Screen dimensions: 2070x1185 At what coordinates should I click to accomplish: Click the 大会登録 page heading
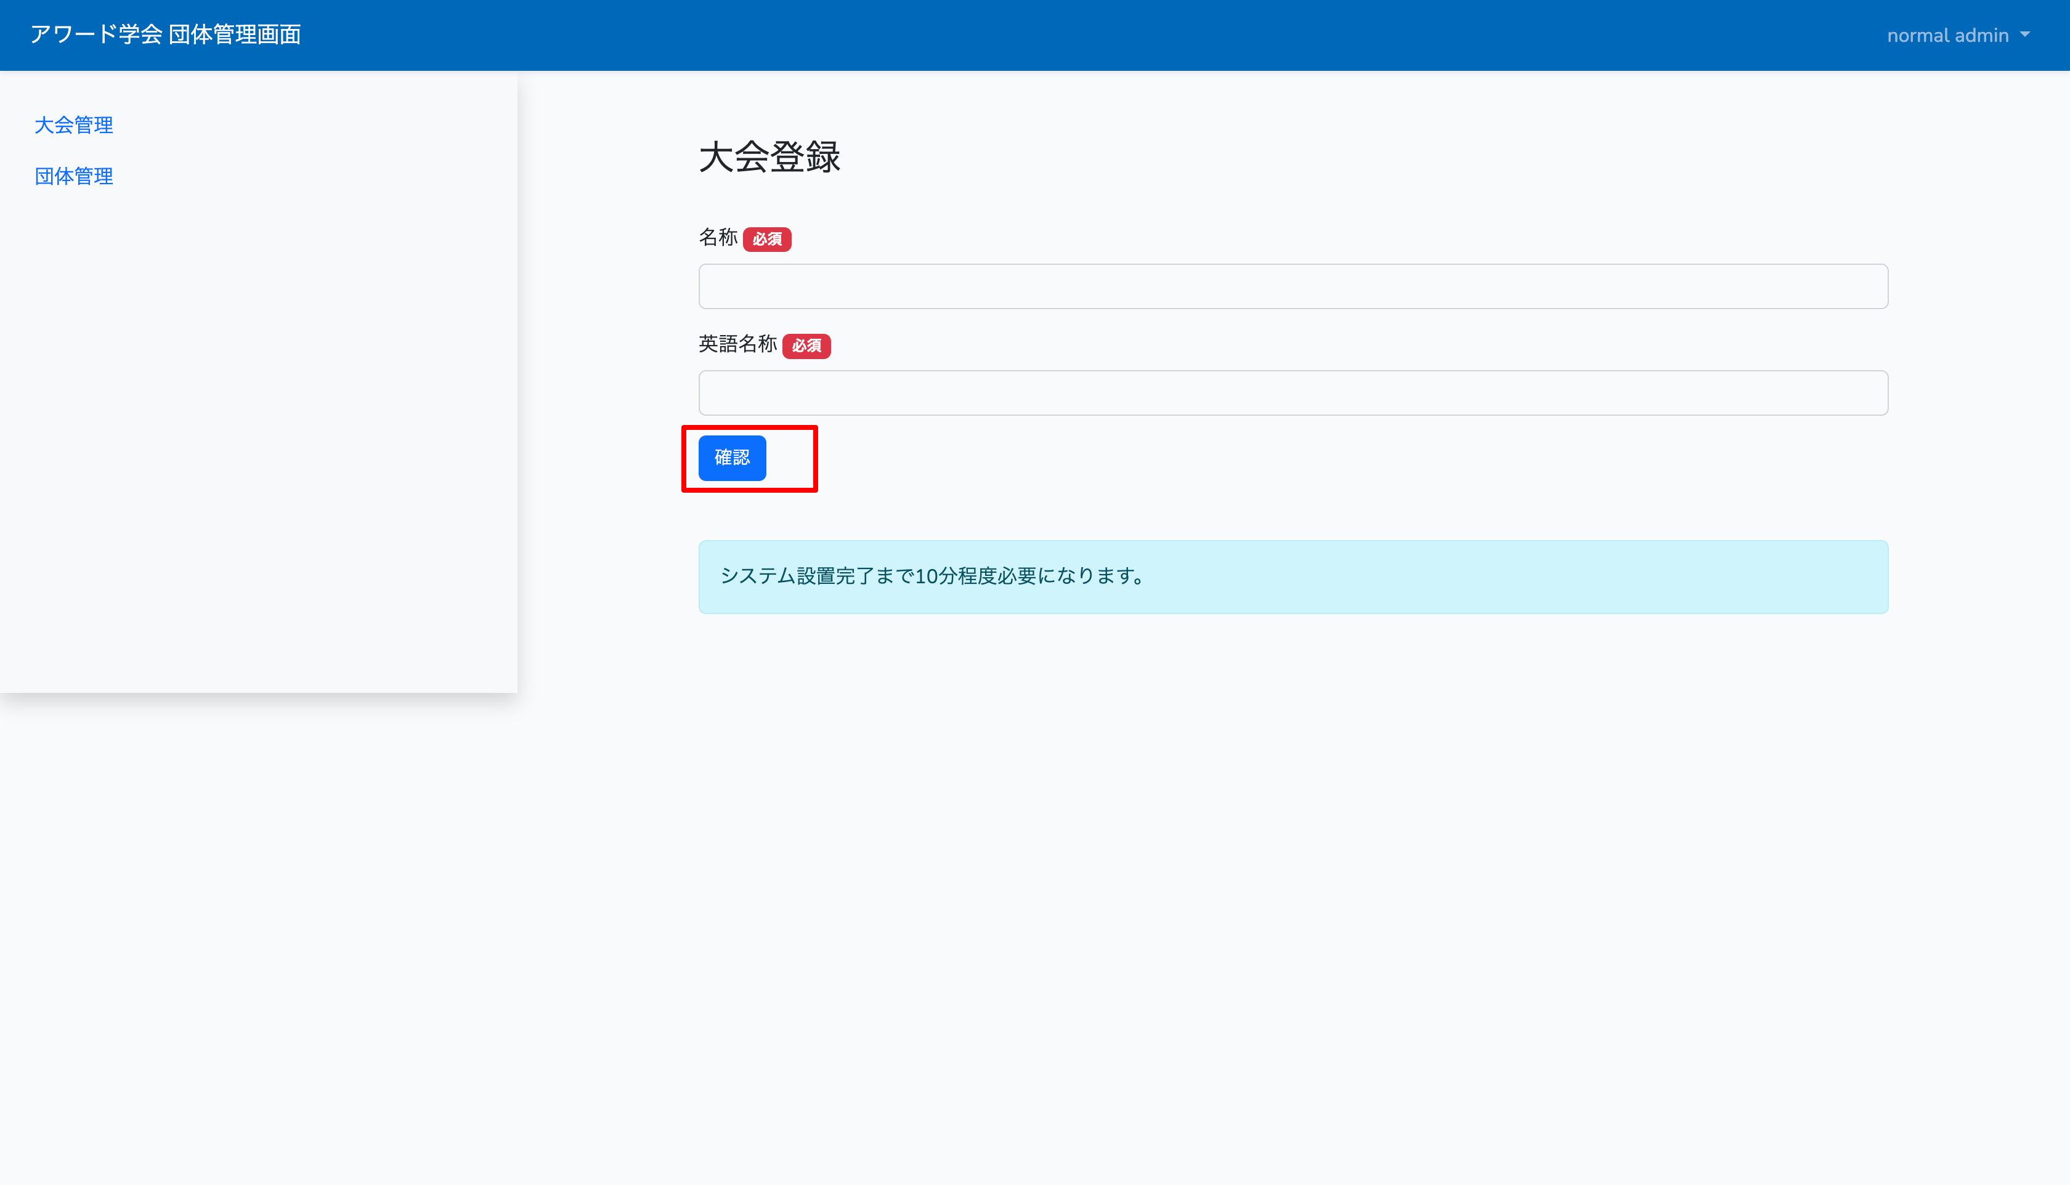(x=769, y=157)
